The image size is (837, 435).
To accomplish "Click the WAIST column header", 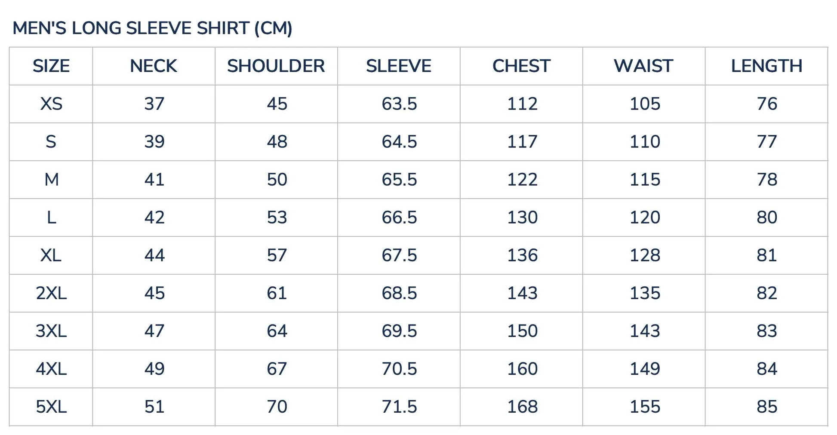I will [643, 66].
